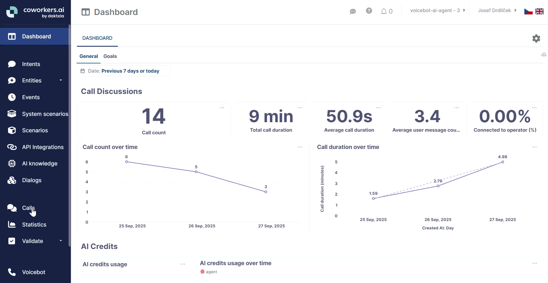Viewport: 548px width, 283px height.
Task: Go to Calls in the sidebar
Action: (x=28, y=208)
